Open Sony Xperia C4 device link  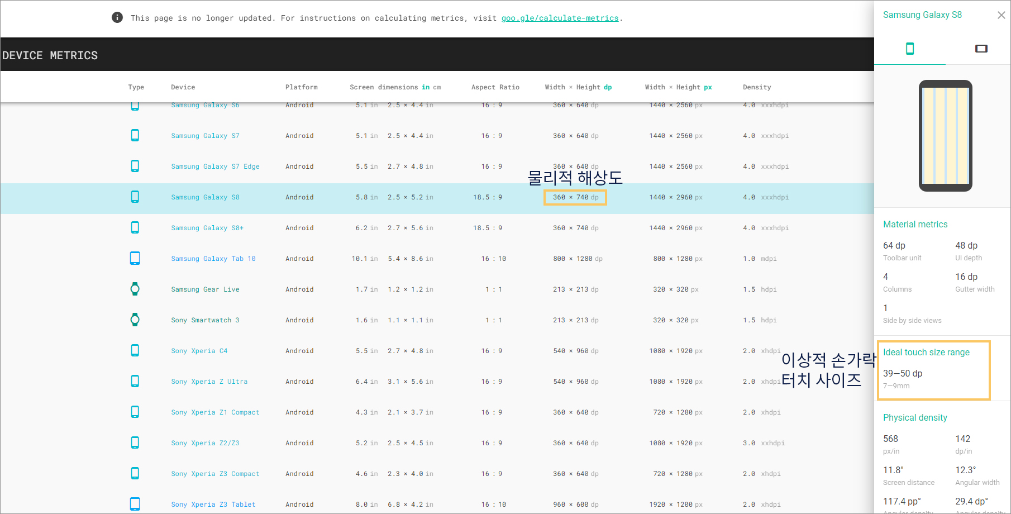click(199, 351)
